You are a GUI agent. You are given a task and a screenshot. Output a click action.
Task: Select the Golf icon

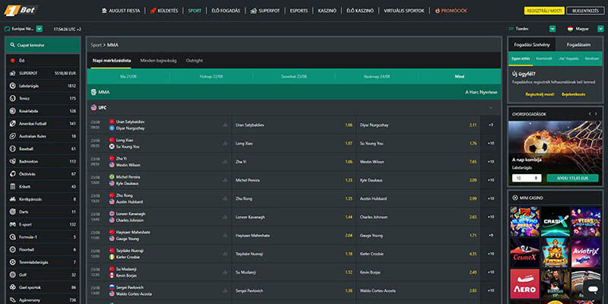[13, 275]
